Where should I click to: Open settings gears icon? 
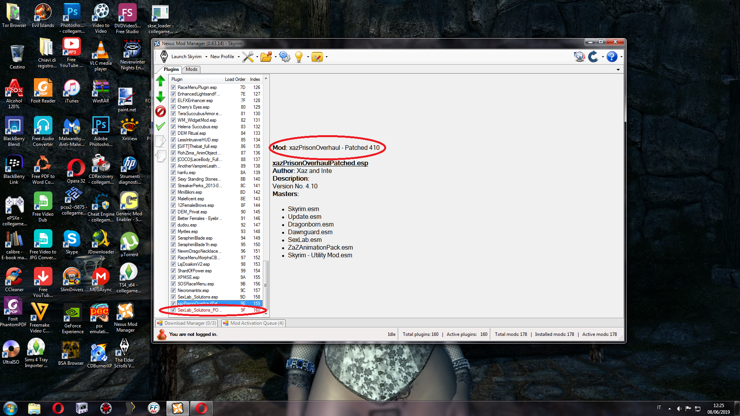click(285, 57)
